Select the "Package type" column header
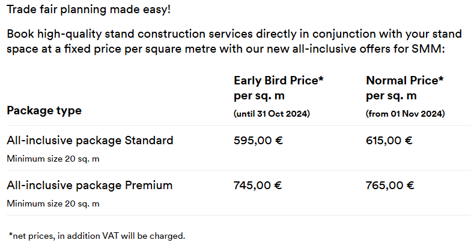Viewport: 471px width, 246px height. (x=44, y=111)
